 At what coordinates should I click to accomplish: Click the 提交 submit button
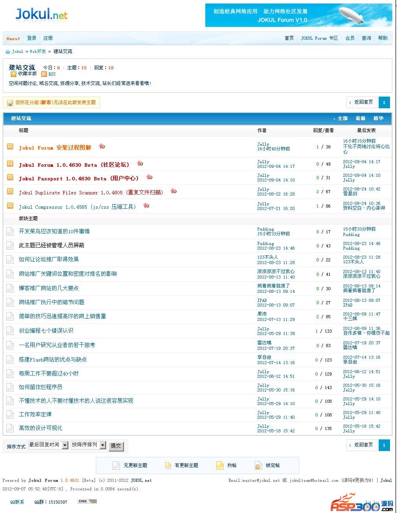click(116, 446)
